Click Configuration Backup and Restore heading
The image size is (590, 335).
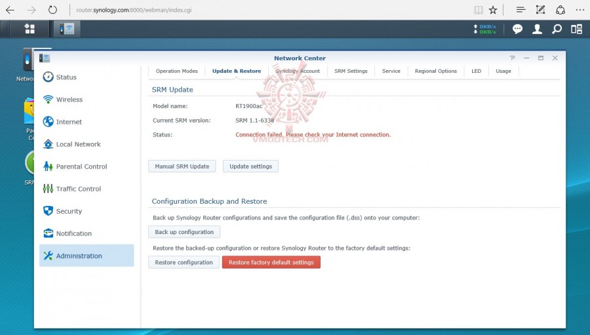209,201
